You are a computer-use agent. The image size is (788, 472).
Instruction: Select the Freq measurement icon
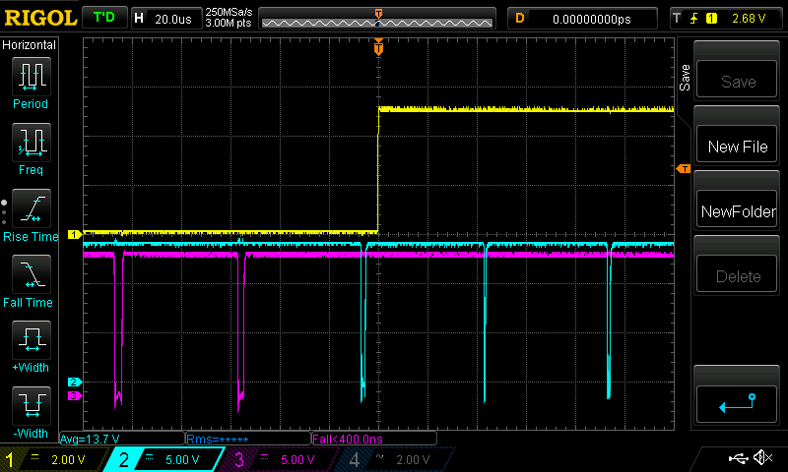pyautogui.click(x=31, y=144)
